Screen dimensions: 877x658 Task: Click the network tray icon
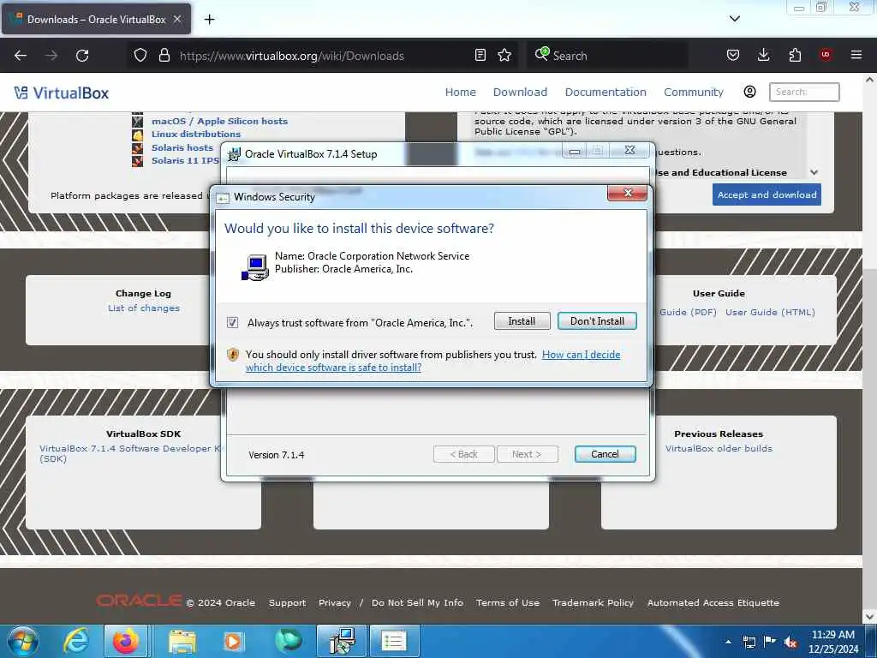(x=749, y=643)
